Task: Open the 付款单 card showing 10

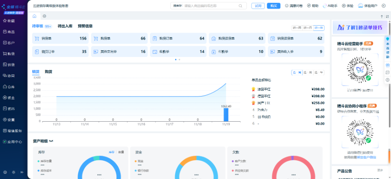Action: [237, 52]
